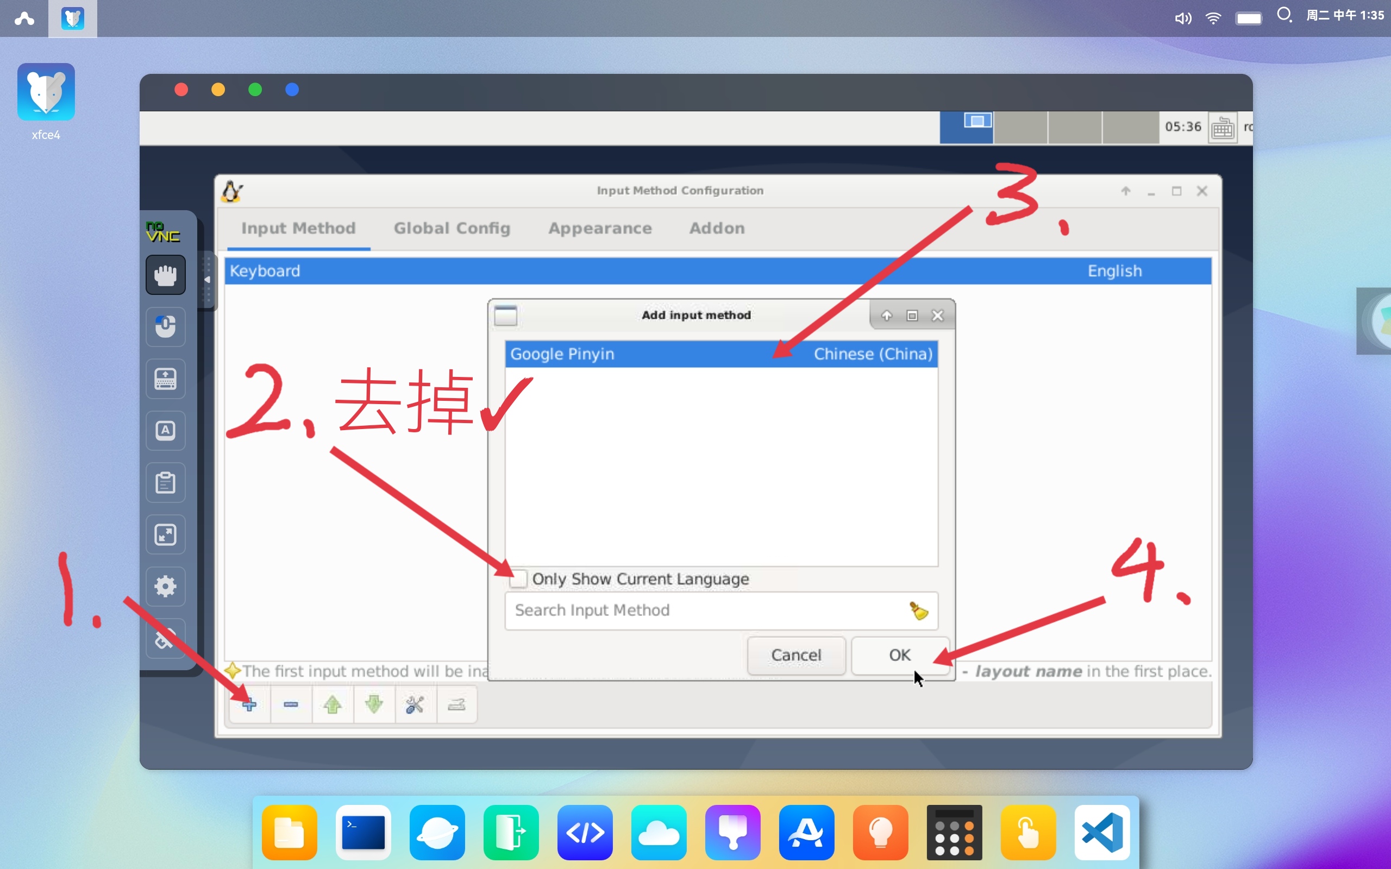
Task: Open the green door dock icon
Action: pos(511,832)
